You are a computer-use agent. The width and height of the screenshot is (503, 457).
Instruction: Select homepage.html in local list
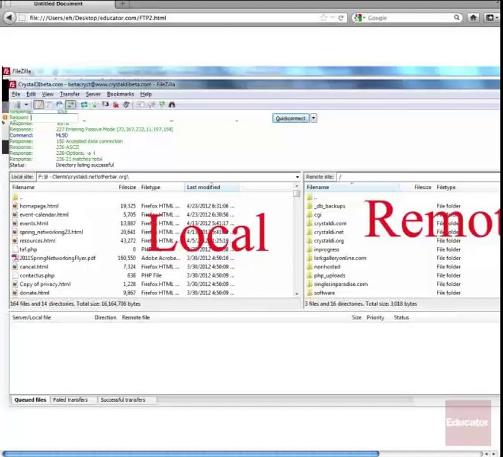[39, 206]
